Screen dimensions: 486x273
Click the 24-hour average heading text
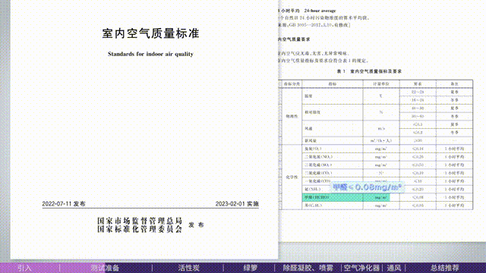coord(320,11)
